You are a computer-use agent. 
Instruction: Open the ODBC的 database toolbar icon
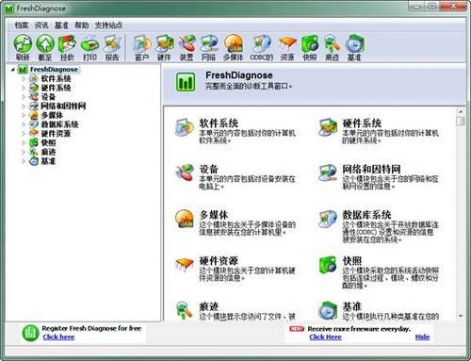262,43
